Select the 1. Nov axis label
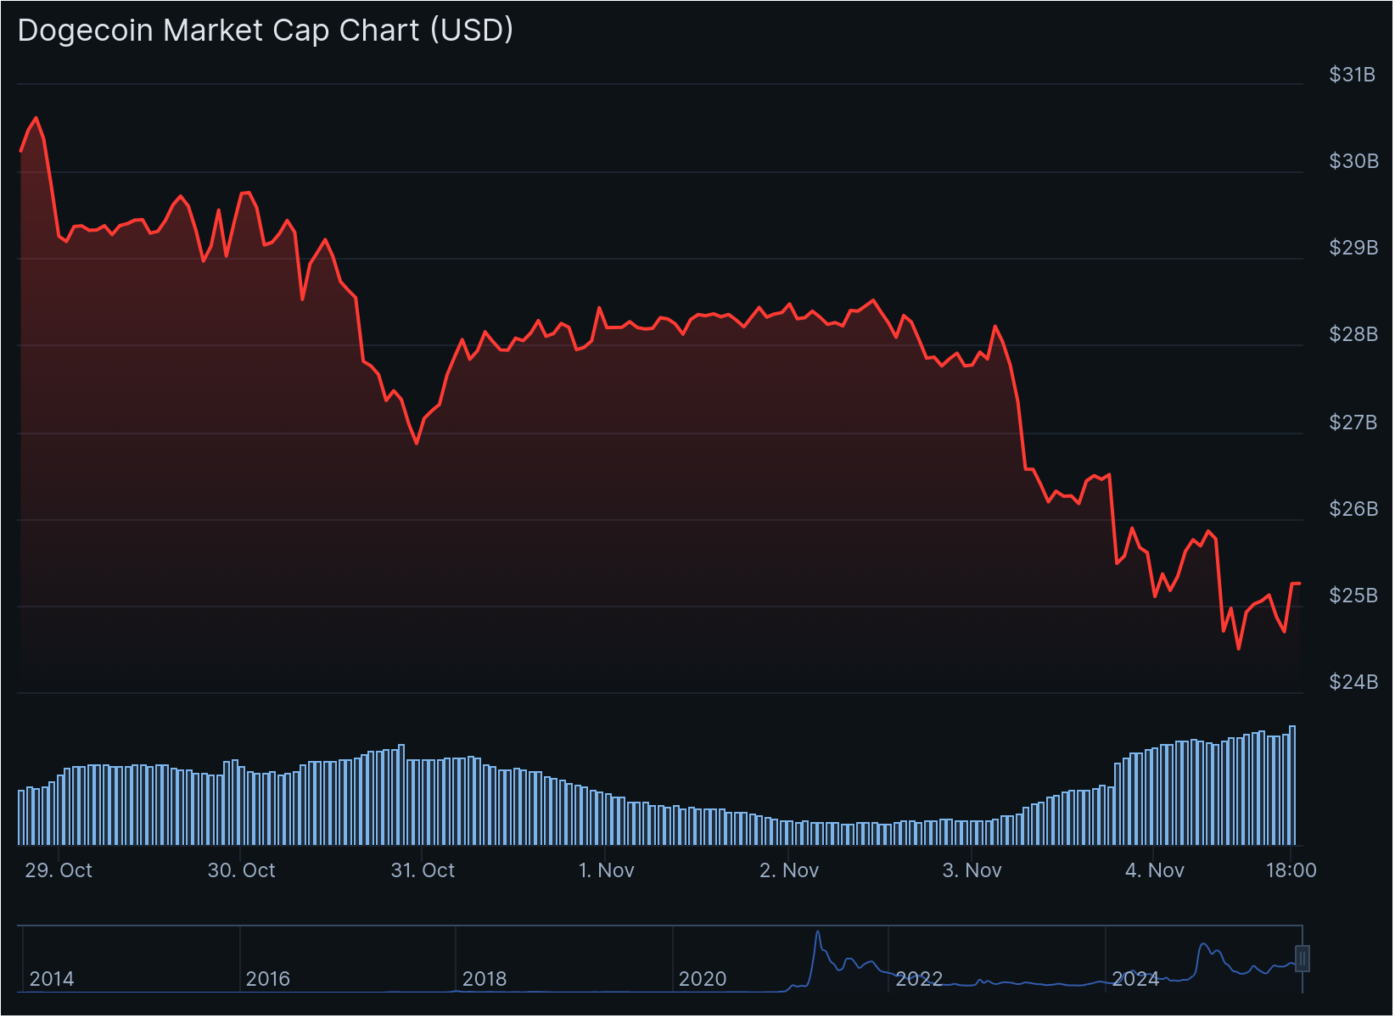The height and width of the screenshot is (1018, 1395). pos(606,870)
